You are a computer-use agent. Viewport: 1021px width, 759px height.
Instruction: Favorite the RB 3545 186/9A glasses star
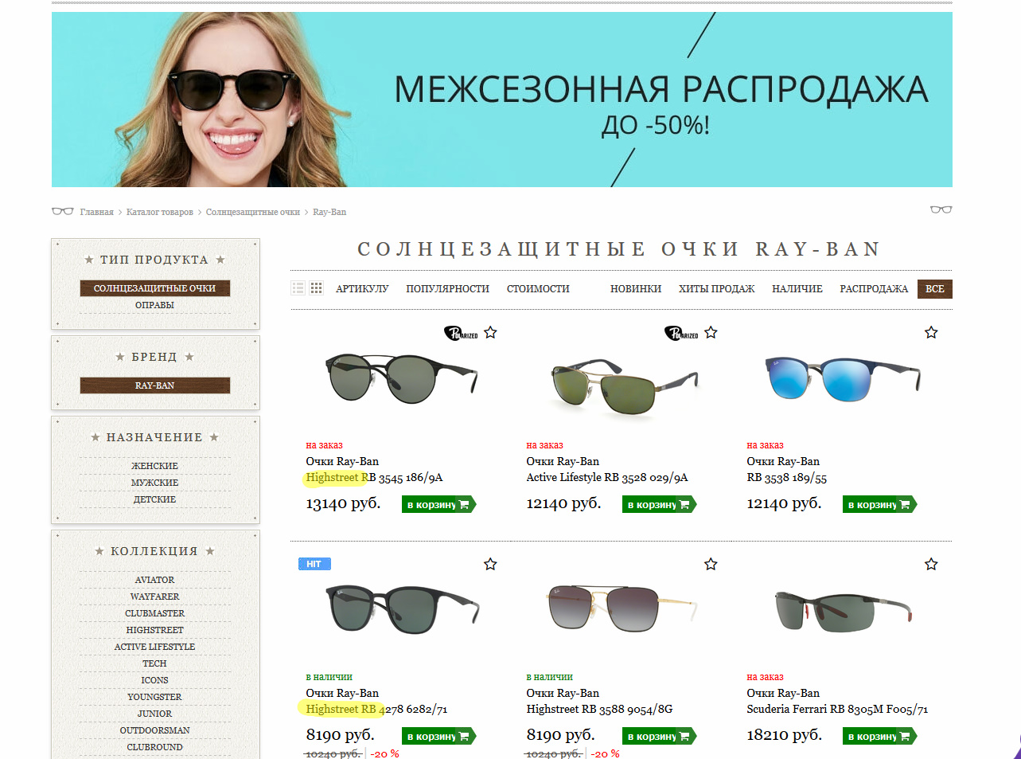[490, 332]
